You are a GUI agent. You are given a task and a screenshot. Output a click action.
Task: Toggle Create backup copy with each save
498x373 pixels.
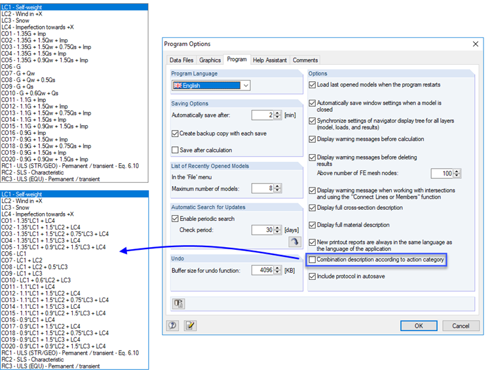click(x=175, y=134)
